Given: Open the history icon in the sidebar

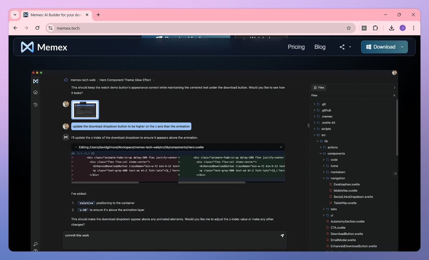Looking at the screenshot, I should pos(35,104).
